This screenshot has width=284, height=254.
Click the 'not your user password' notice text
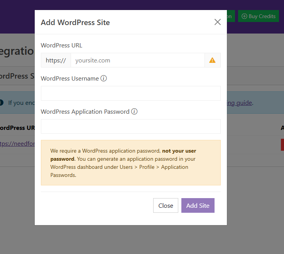click(123, 155)
